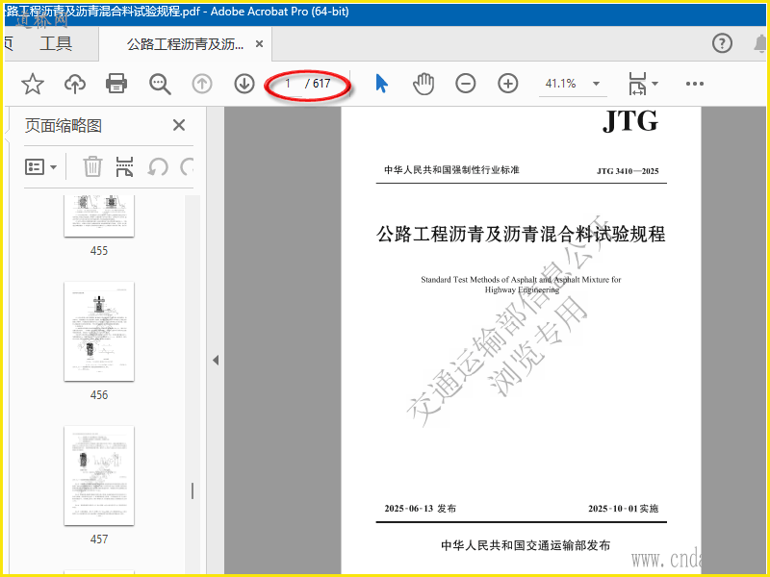Open the notifications bell icon
This screenshot has width=770, height=577.
tap(760, 43)
